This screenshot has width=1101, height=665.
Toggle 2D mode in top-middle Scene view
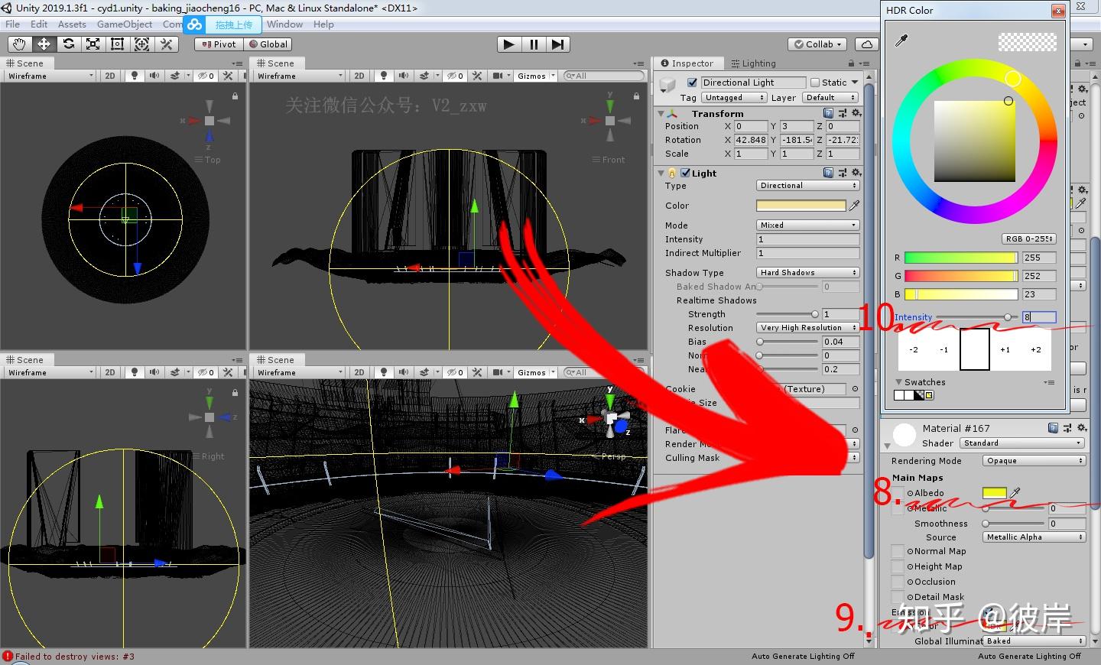coord(359,76)
